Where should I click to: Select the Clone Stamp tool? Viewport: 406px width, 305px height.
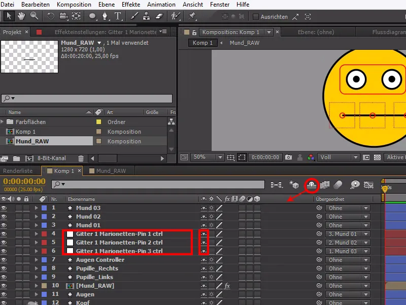coord(145,16)
